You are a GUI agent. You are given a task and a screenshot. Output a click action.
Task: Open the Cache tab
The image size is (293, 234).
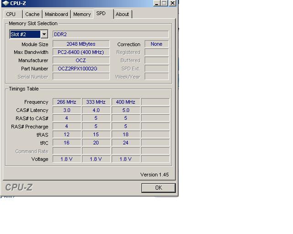point(33,14)
